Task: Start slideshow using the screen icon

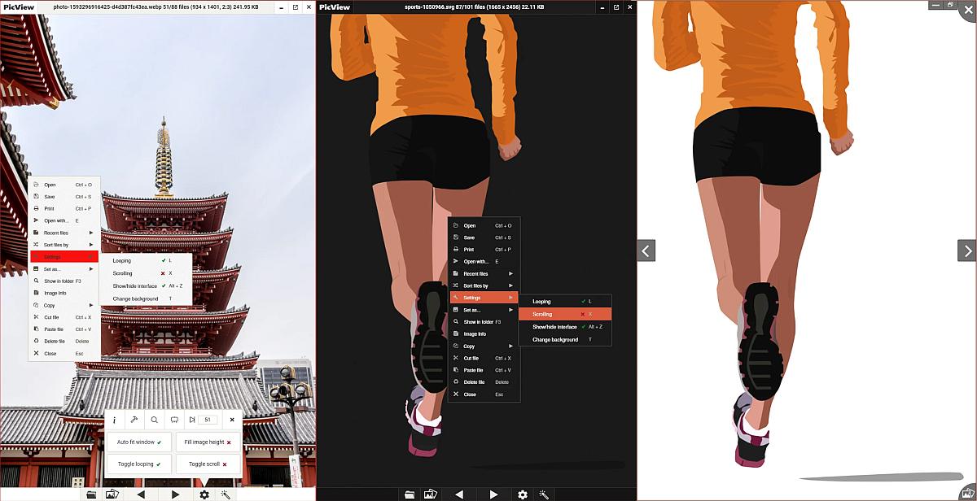Action: (x=173, y=420)
